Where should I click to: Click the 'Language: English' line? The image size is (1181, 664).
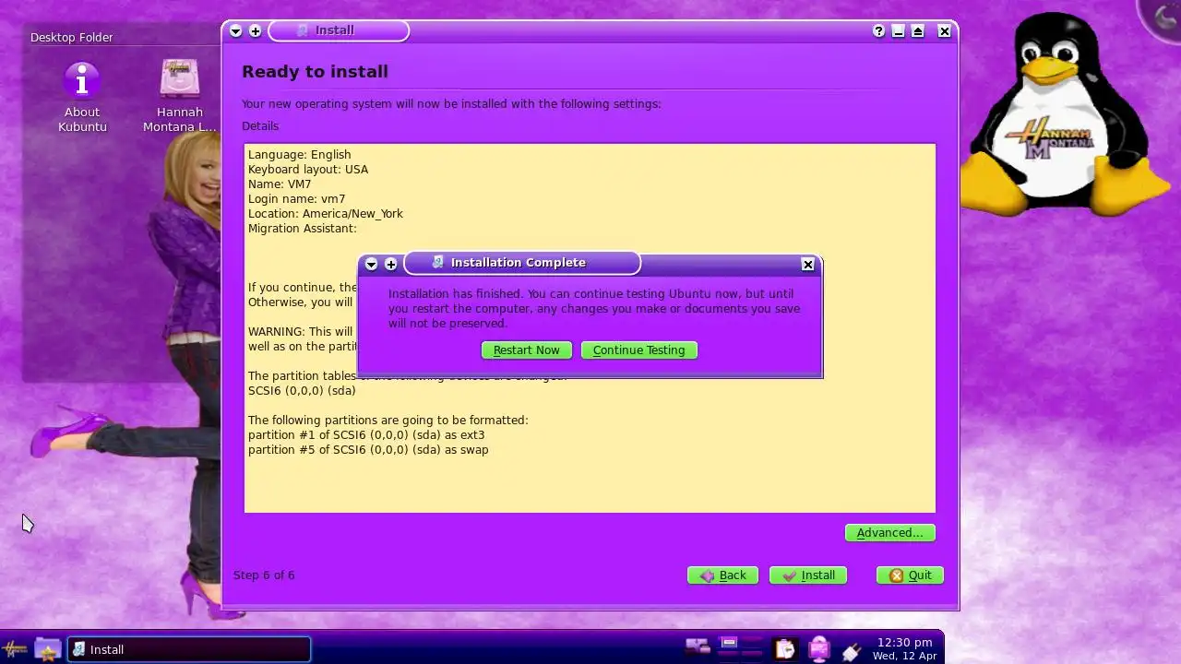point(300,155)
